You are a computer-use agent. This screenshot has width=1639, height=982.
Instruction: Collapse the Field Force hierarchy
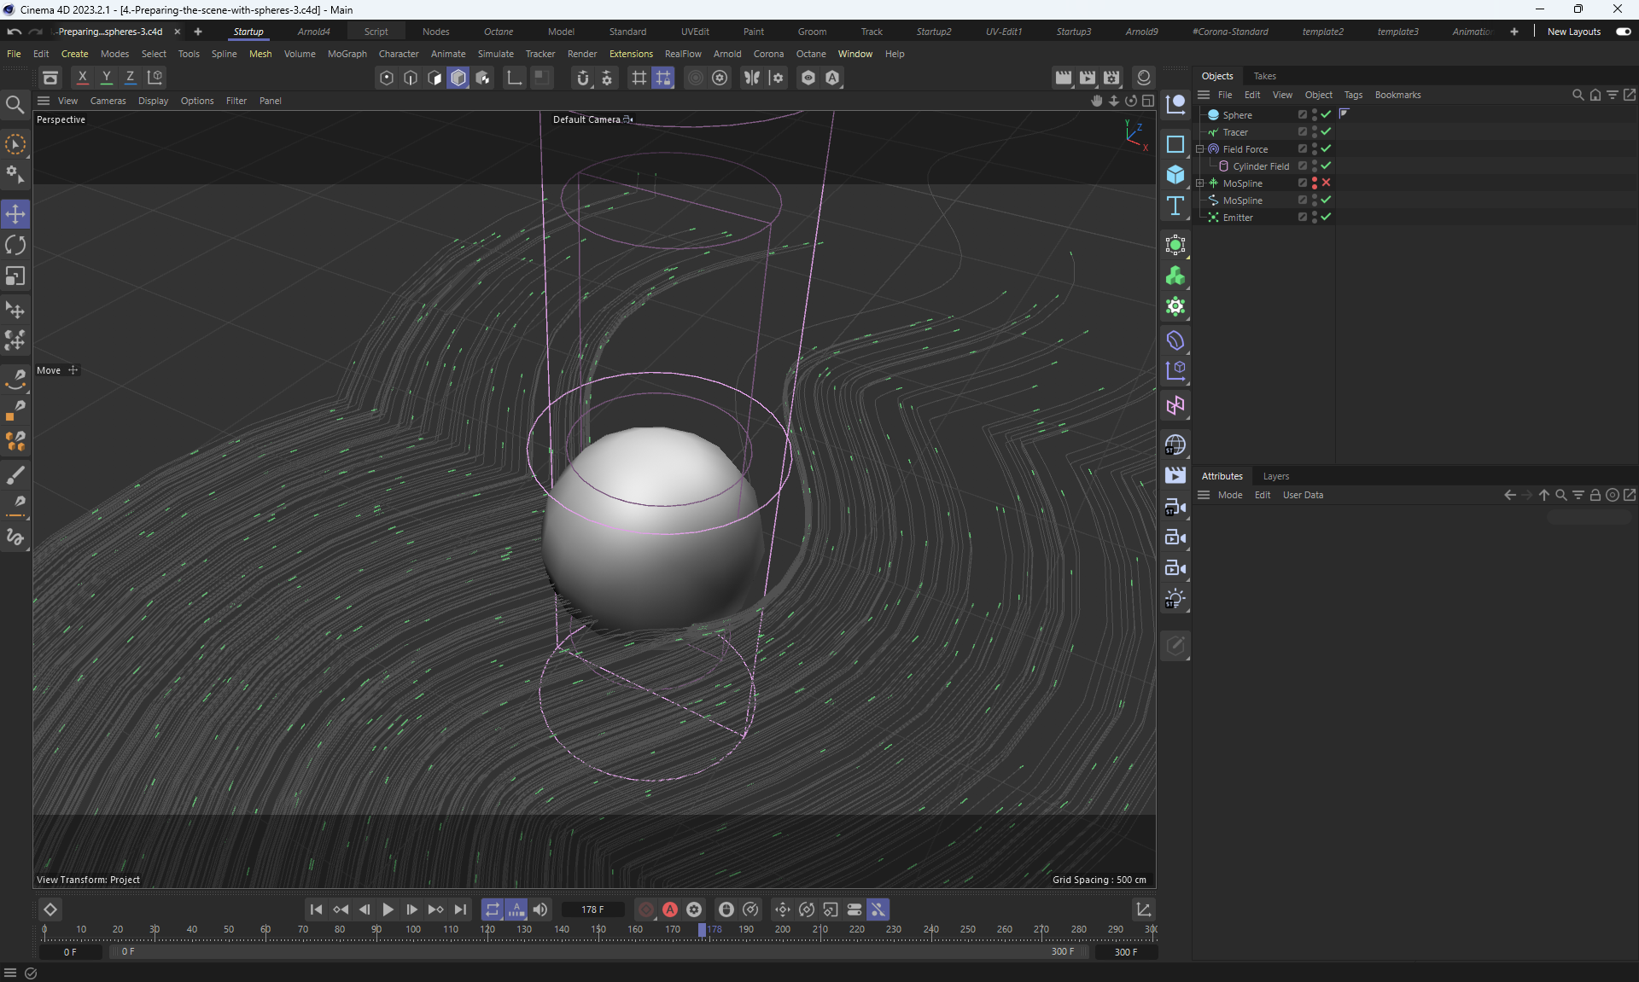1199,148
